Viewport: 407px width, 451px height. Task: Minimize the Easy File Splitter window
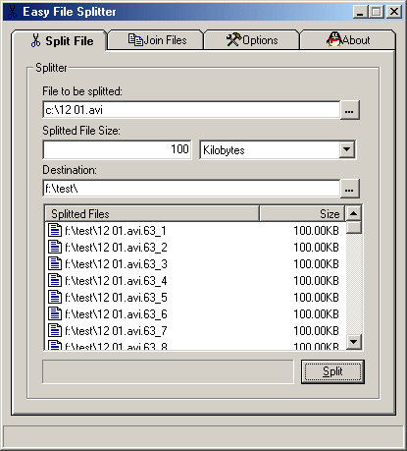(360, 12)
